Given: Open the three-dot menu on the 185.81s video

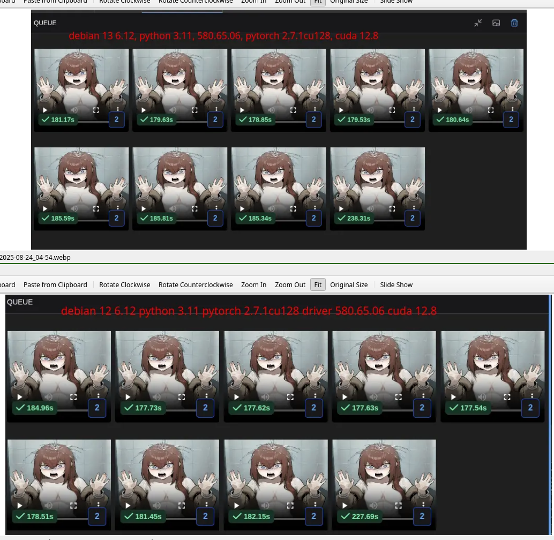Looking at the screenshot, I should pyautogui.click(x=216, y=208).
